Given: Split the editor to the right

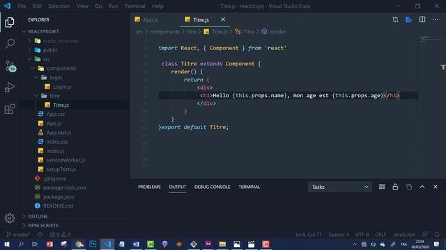Looking at the screenshot, I should [422, 19].
